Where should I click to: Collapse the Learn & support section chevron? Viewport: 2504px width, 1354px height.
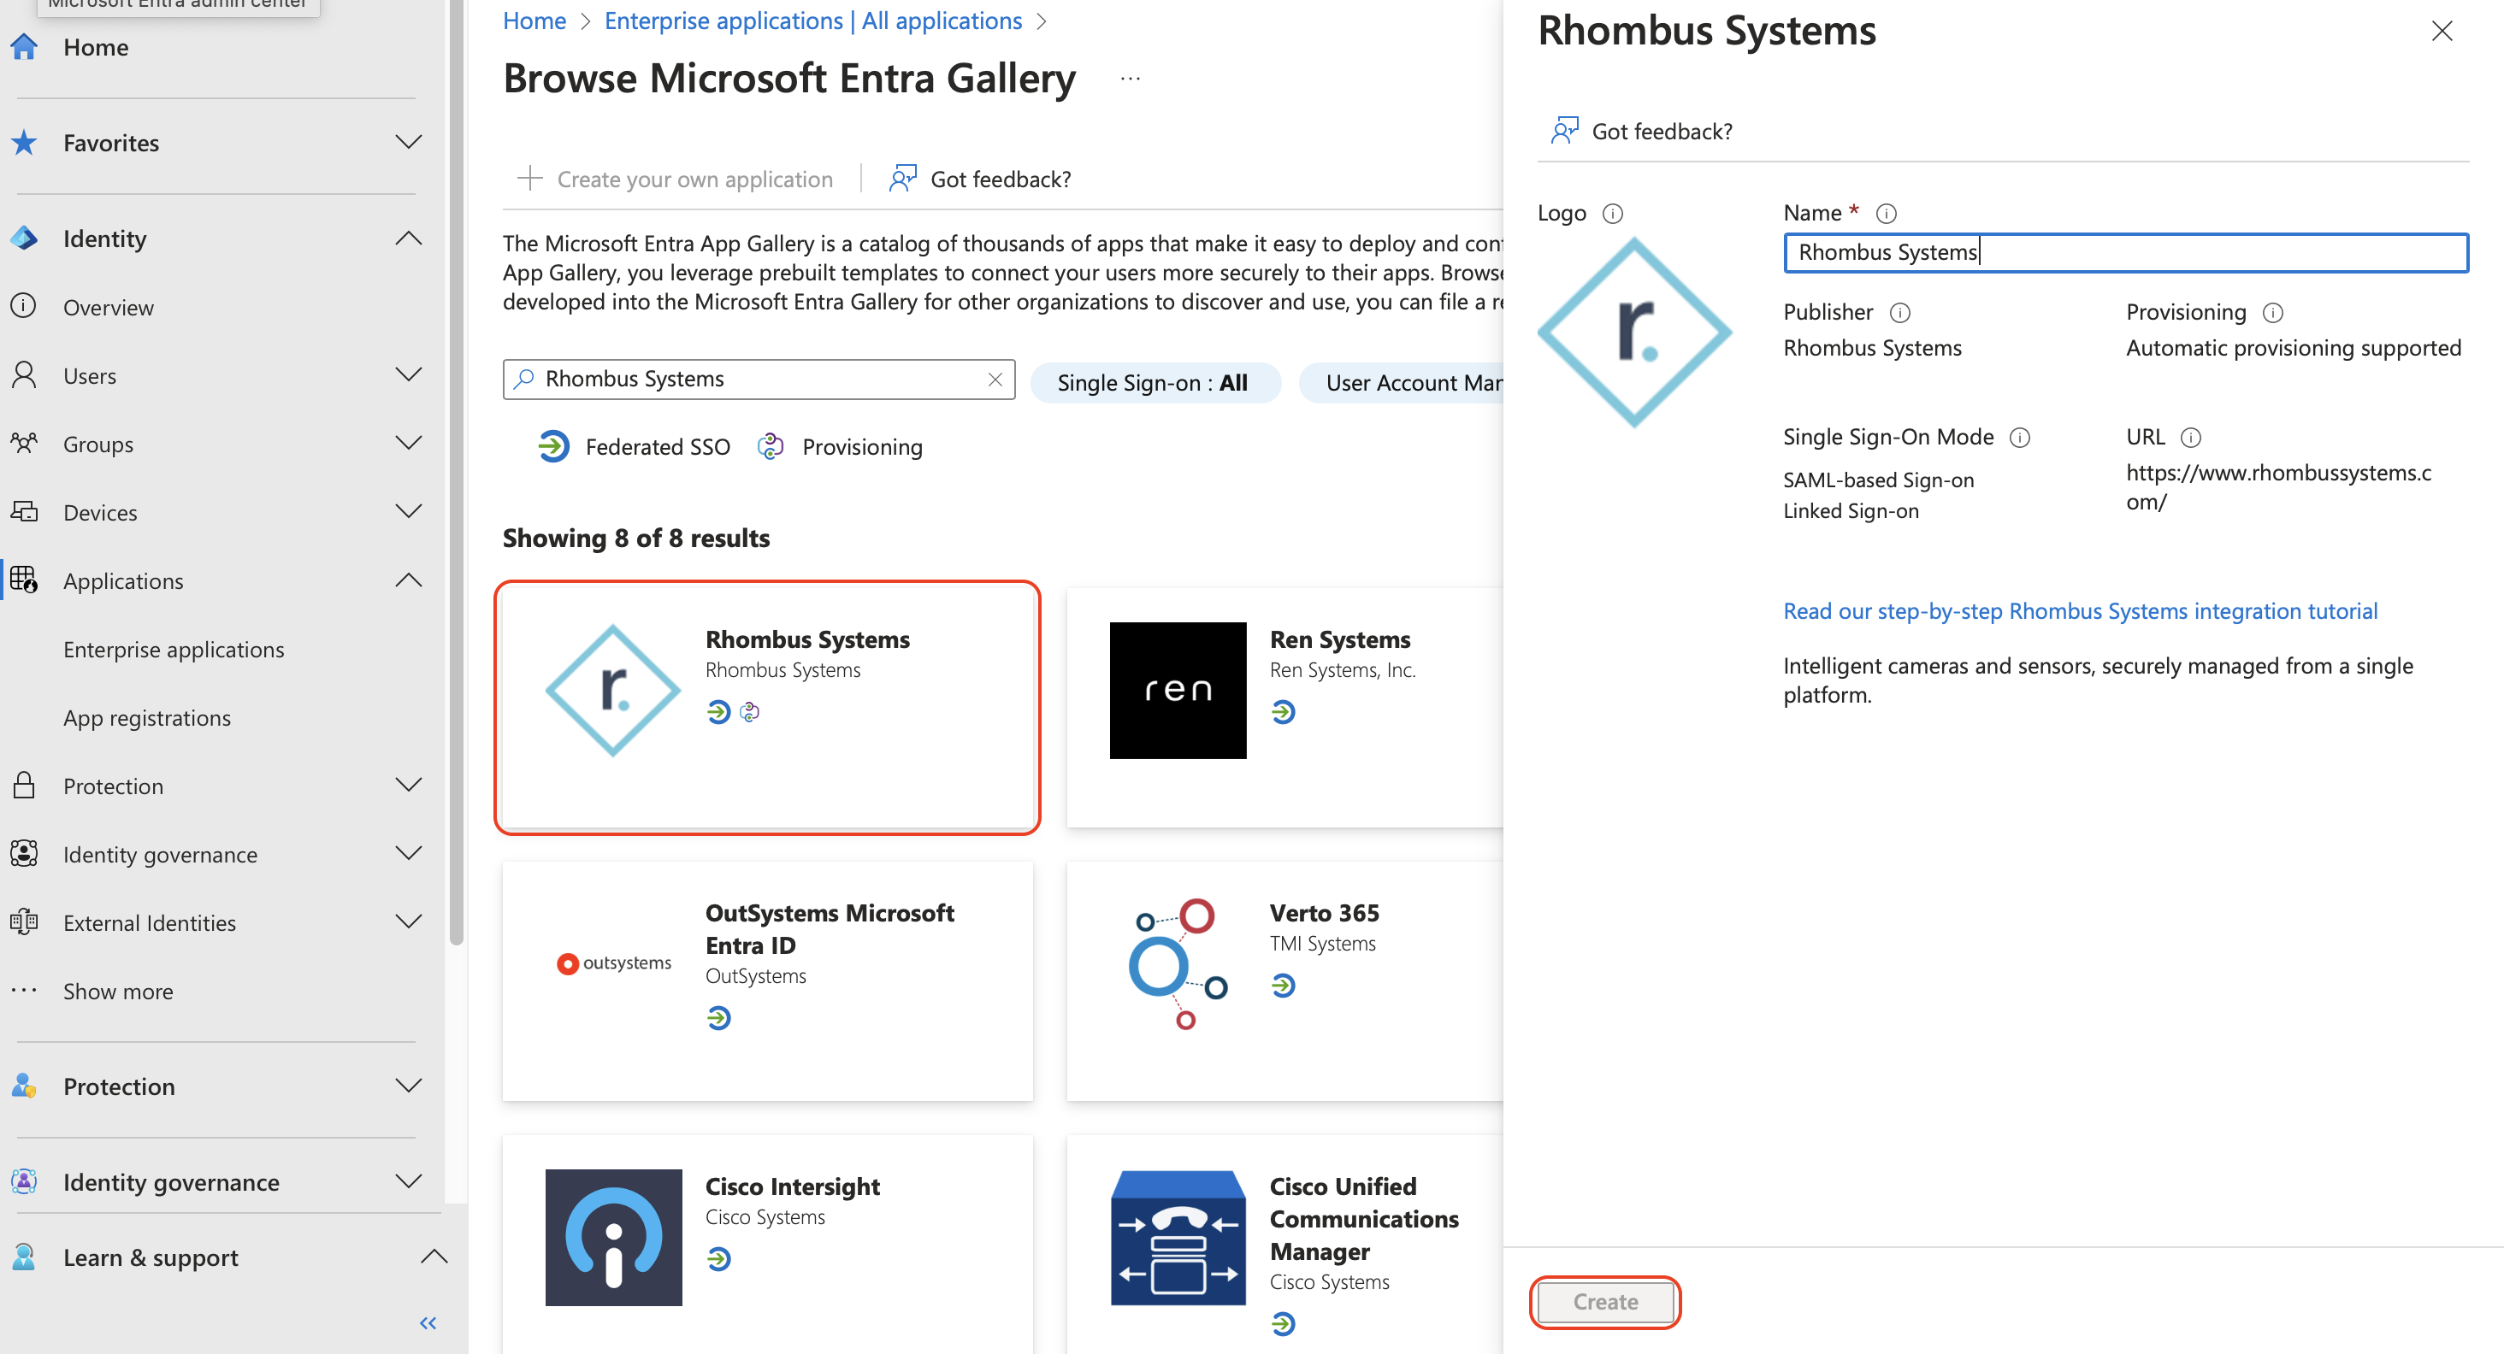click(434, 1257)
